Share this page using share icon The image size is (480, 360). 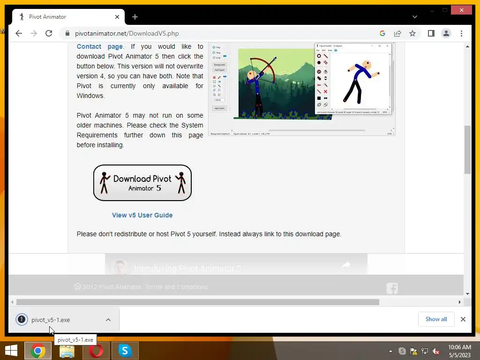click(397, 33)
